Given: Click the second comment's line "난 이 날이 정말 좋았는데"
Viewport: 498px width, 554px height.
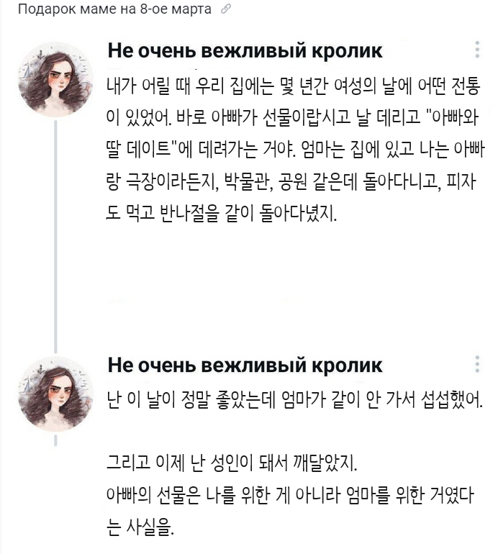Looking at the screenshot, I should click(294, 398).
